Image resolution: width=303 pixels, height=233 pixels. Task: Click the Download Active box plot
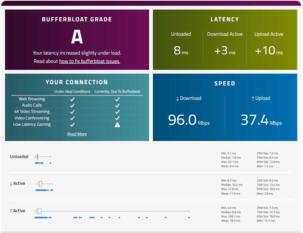(44, 184)
